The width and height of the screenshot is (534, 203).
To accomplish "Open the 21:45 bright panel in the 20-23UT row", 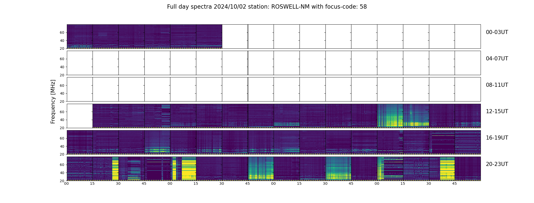I will [261, 168].
